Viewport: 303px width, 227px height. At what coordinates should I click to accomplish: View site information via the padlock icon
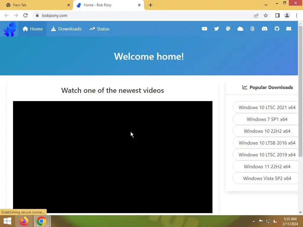tap(37, 15)
